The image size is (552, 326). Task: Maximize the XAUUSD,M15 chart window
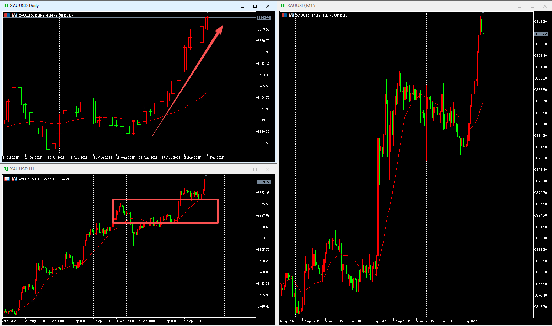pos(532,6)
